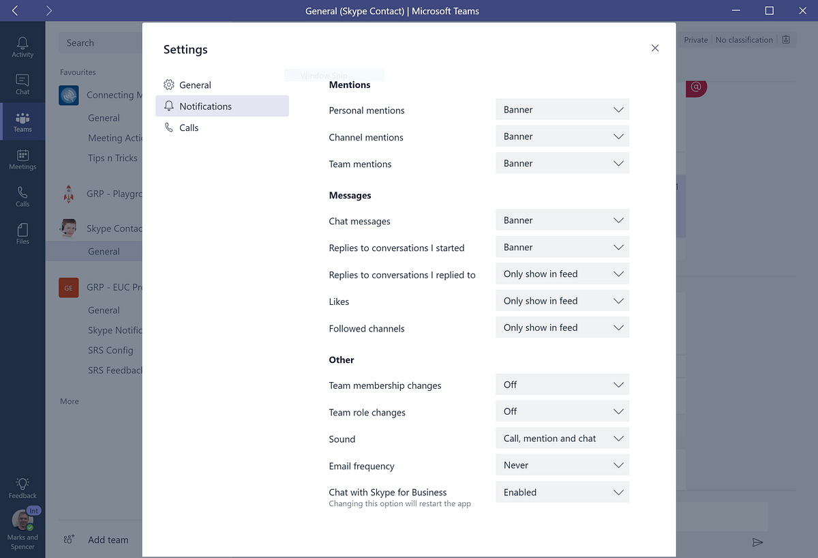Click the Connecting team avatar
This screenshot has width=818, height=558.
click(x=69, y=95)
